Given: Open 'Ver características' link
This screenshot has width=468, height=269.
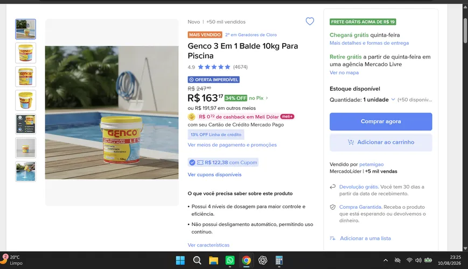Looking at the screenshot, I should [x=208, y=245].
